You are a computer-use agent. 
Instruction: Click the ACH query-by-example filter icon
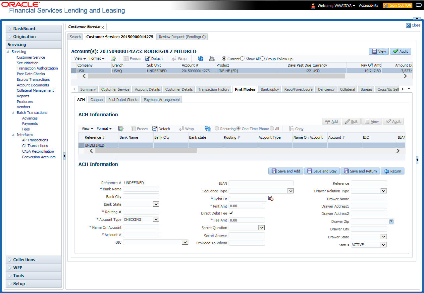pos(121,129)
